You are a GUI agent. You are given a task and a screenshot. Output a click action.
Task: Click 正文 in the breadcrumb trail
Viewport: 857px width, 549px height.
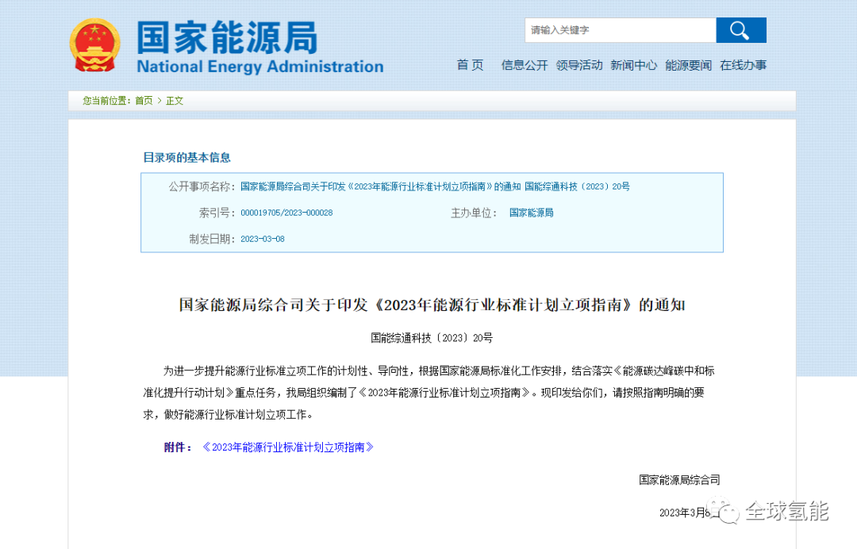click(x=175, y=101)
